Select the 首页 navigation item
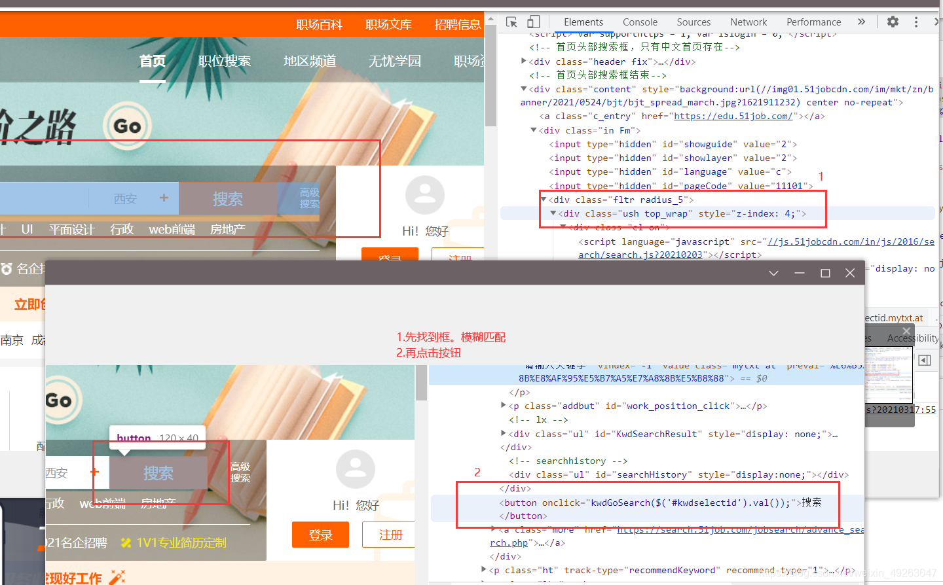The image size is (943, 585). coord(153,61)
